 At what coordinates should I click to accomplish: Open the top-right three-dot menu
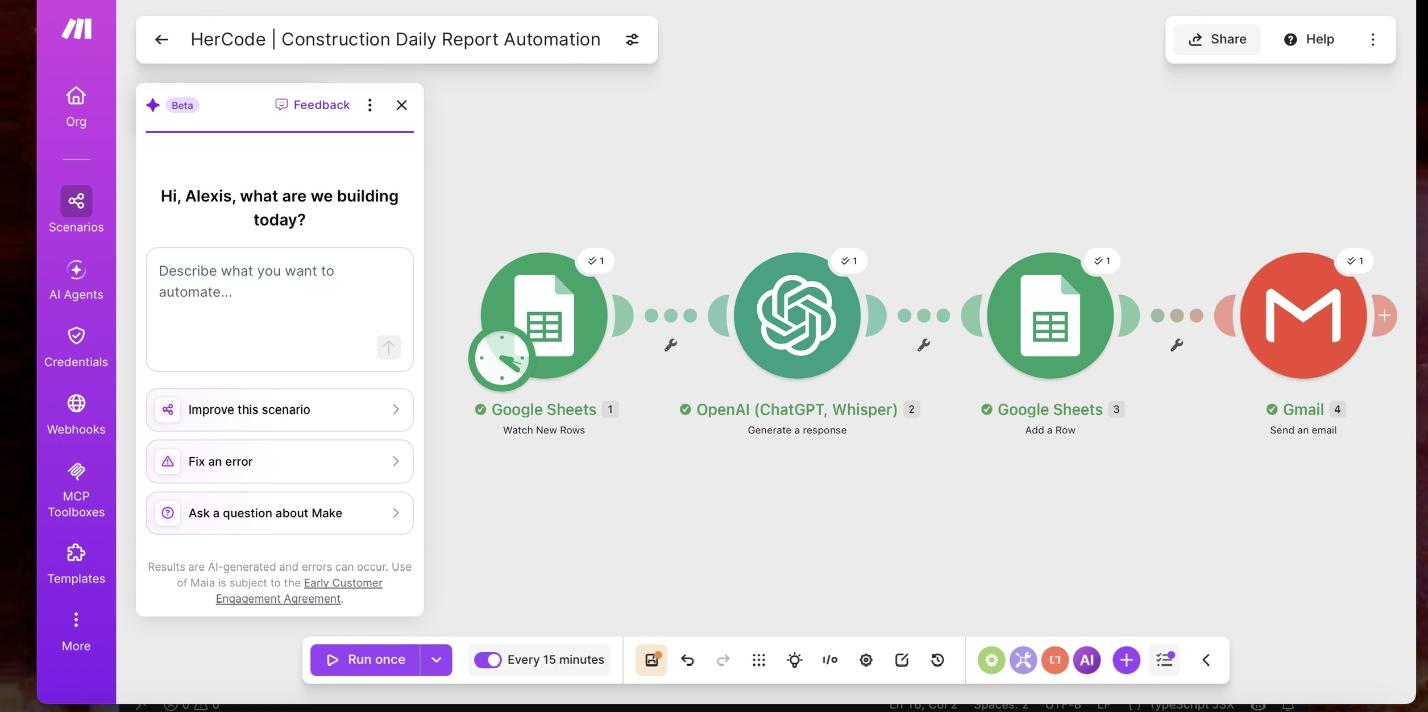1372,39
